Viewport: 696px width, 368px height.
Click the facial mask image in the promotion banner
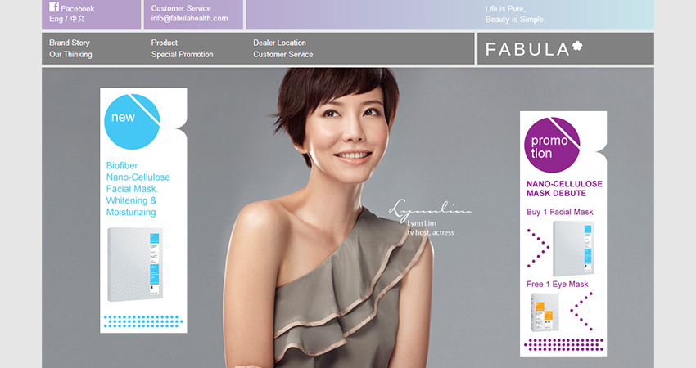[573, 249]
